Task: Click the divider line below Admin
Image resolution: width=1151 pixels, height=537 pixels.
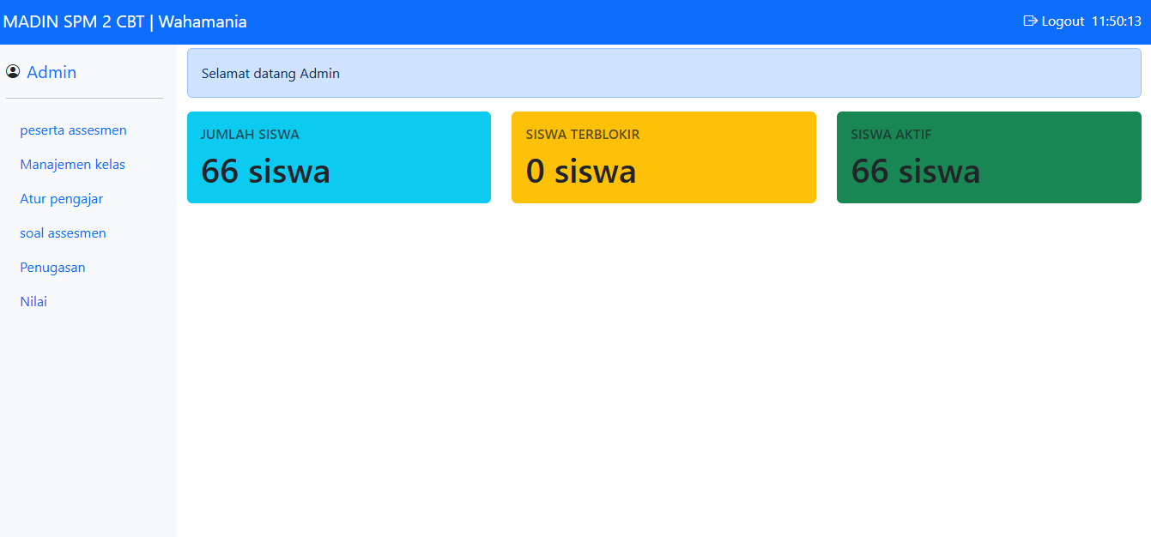Action: pos(84,99)
